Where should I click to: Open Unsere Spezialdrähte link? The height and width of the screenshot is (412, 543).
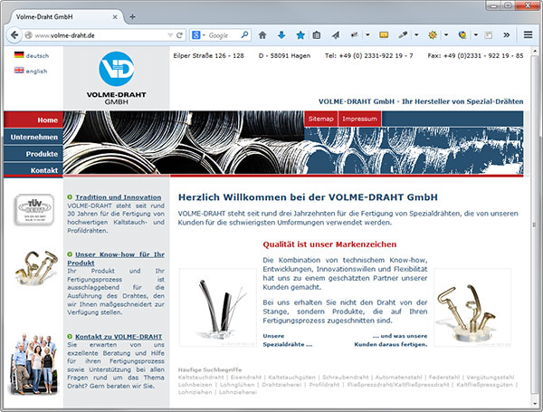(288, 340)
